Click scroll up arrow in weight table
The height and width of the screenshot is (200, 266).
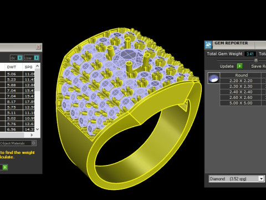pos(38,66)
